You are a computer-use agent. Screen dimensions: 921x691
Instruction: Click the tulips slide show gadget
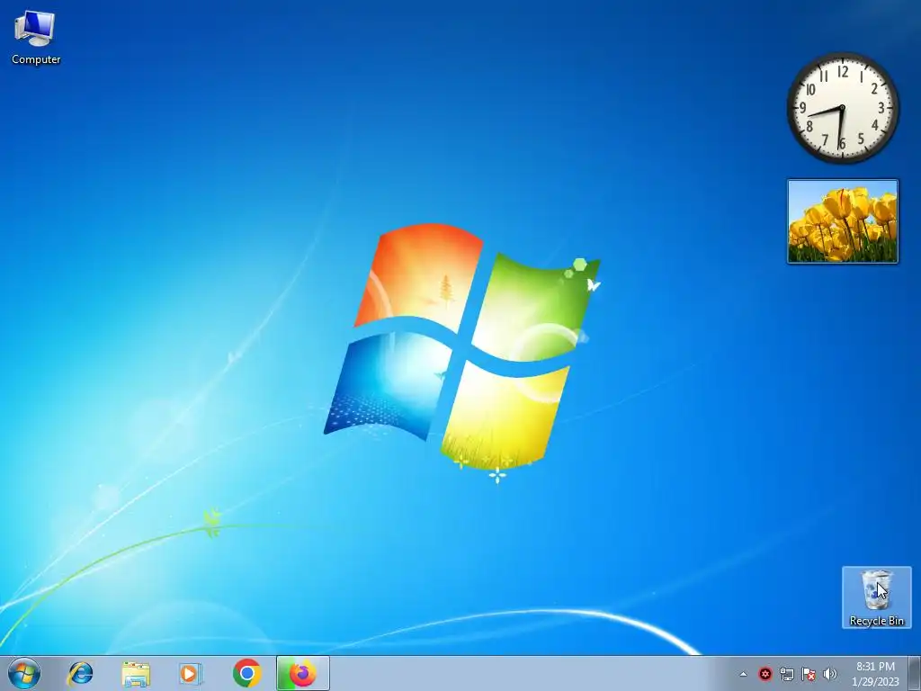[x=843, y=221]
